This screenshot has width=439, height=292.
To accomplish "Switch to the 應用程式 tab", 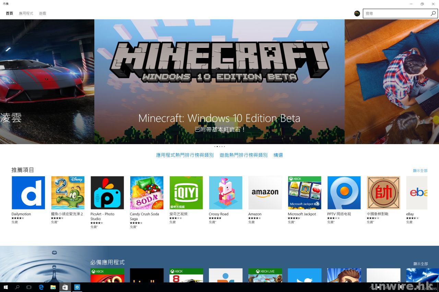I will [26, 13].
